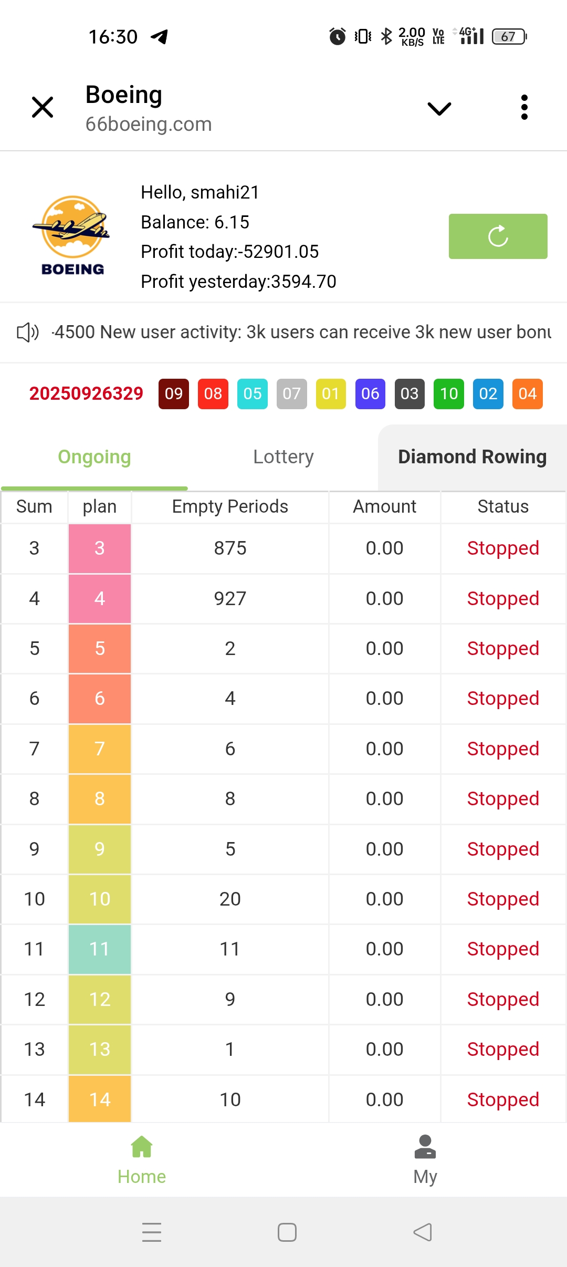Open the three-dot overflow menu
The width and height of the screenshot is (567, 1267).
[524, 107]
